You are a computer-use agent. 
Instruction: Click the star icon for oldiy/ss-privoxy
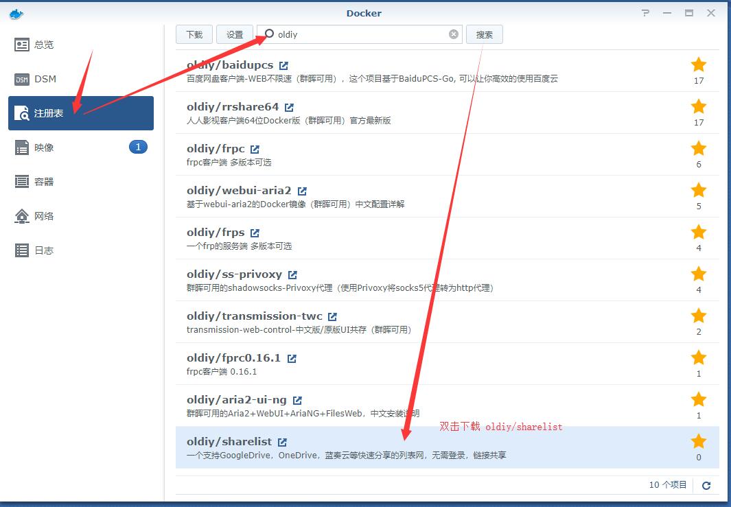point(698,274)
